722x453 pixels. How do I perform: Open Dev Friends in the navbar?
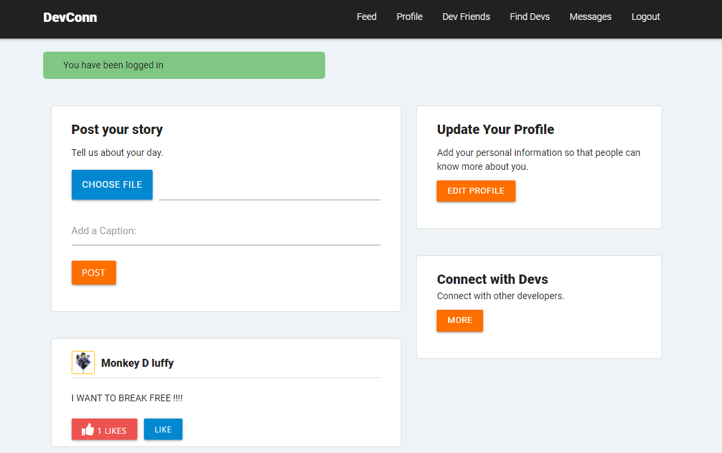(x=466, y=17)
